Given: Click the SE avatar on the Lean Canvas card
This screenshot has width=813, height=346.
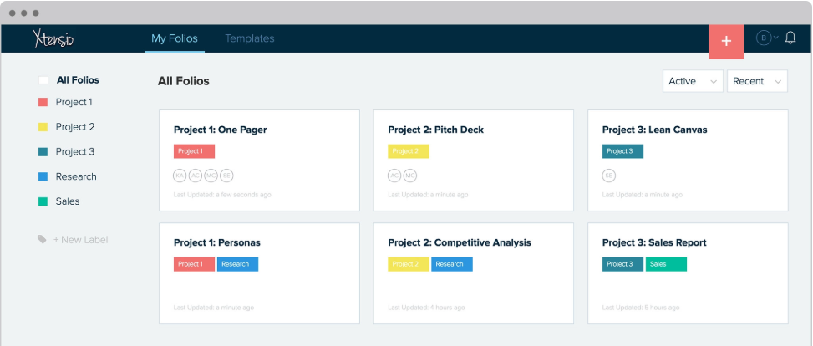Looking at the screenshot, I should 608,176.
